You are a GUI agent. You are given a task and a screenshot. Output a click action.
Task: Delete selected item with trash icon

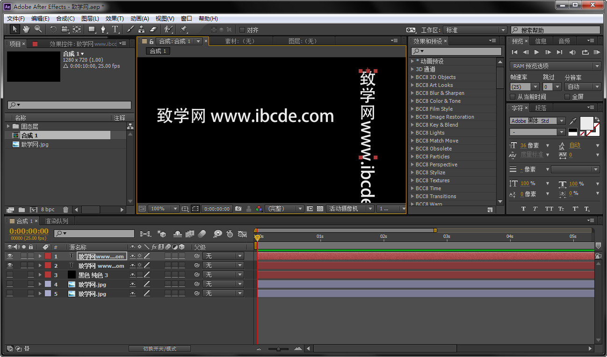65,210
